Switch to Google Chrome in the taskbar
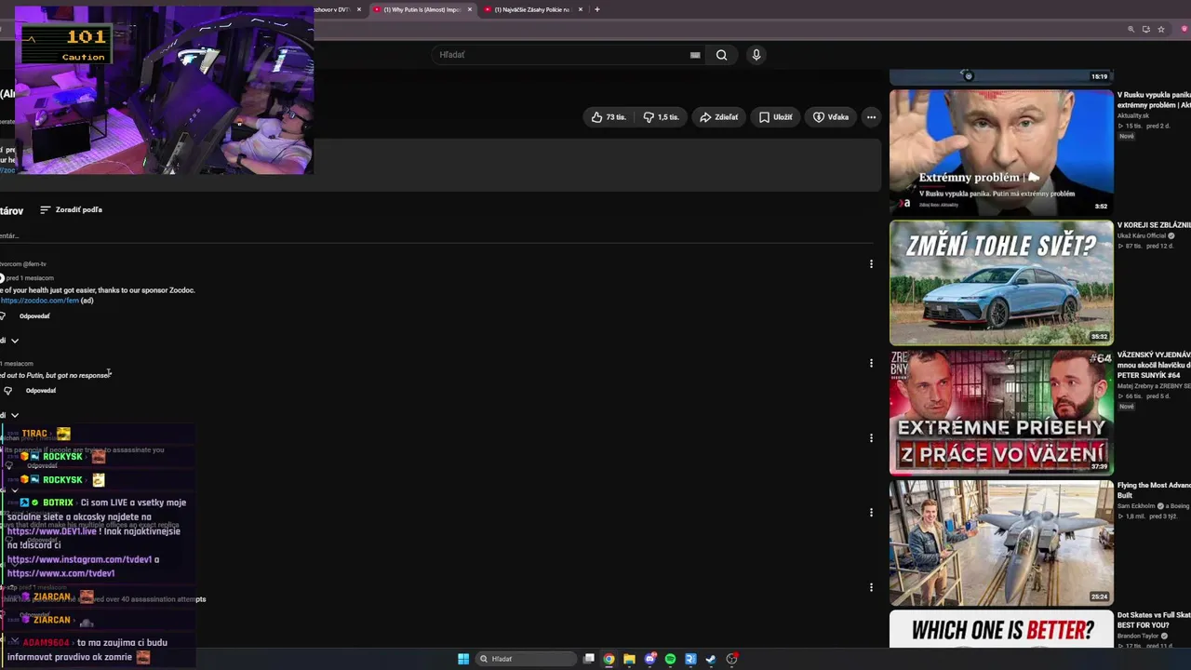This screenshot has width=1191, height=670. 609,659
